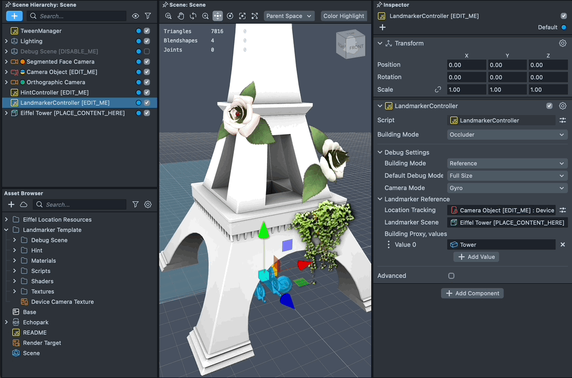Click the Add Component button
Screen dimensions: 572x378
(472, 293)
